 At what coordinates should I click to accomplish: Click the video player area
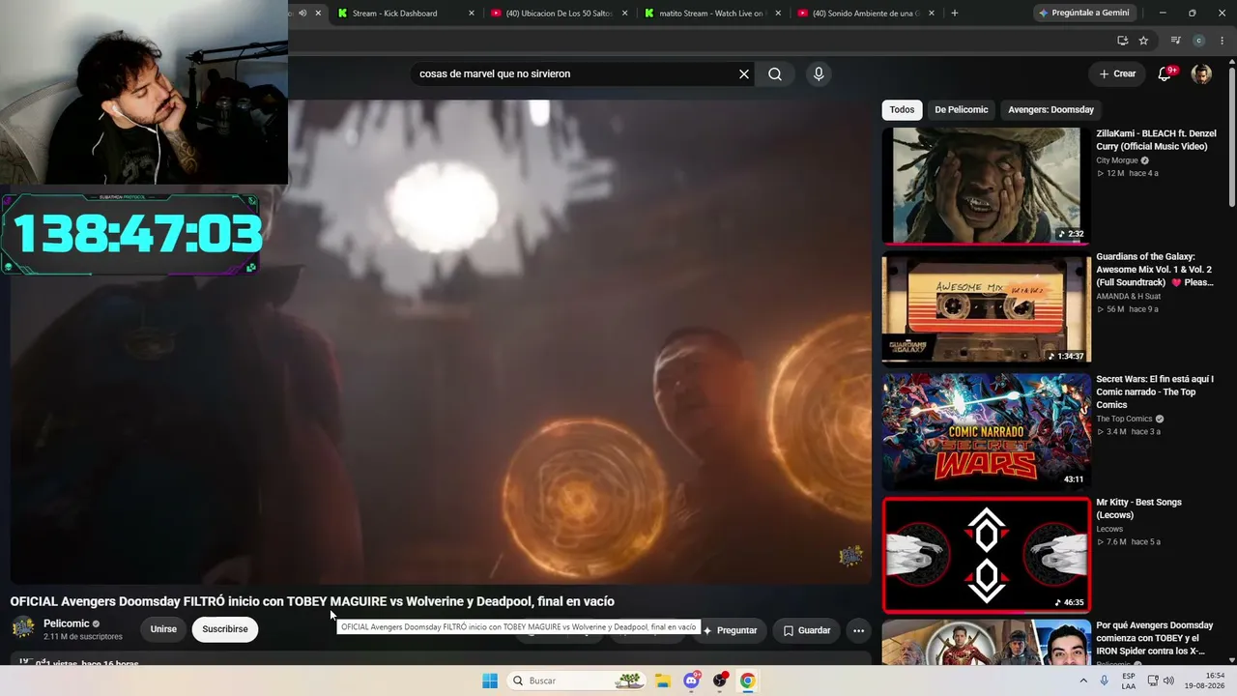[x=441, y=341]
